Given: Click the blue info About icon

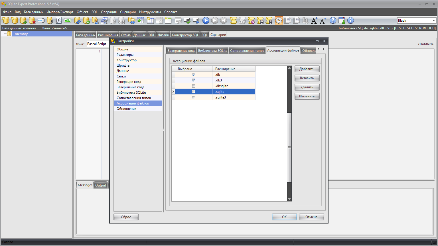Looking at the screenshot, I should tap(350, 20).
